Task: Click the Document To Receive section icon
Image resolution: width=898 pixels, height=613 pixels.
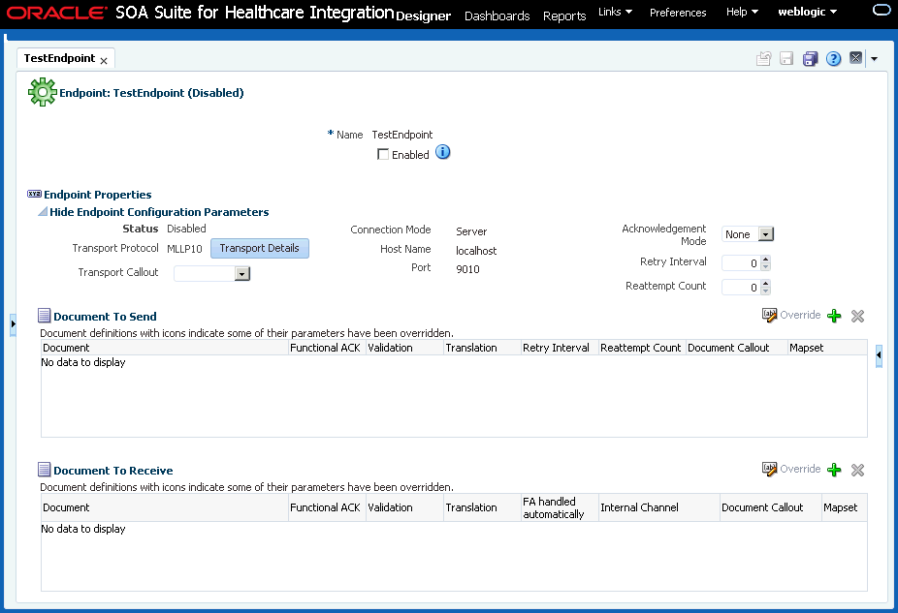Action: (x=44, y=470)
